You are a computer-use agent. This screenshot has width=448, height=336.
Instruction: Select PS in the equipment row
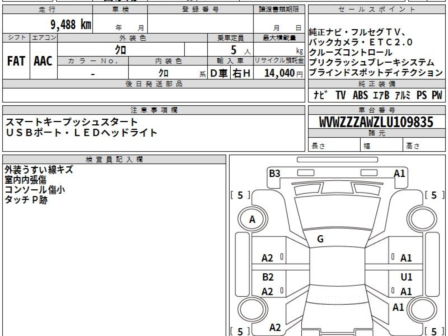(x=422, y=95)
